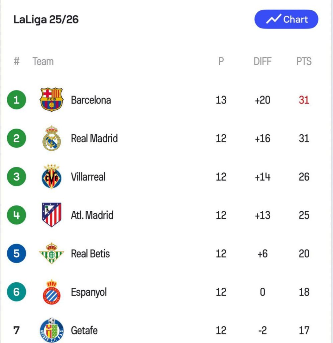Click the Team column header
333x343 pixels.
point(43,62)
